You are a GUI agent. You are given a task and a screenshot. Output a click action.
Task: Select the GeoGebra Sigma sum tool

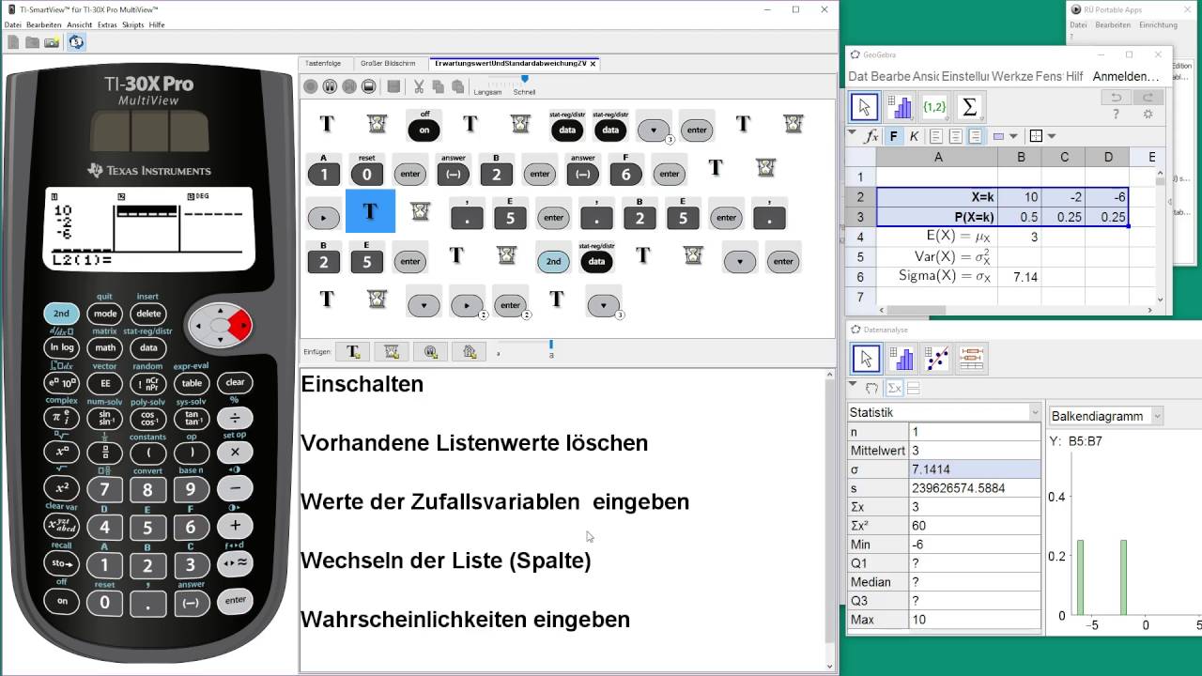coord(969,107)
